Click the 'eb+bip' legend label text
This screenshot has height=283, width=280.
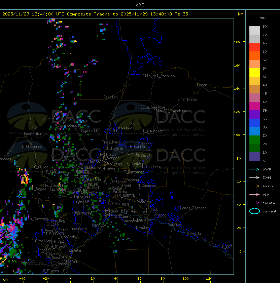(x=269, y=203)
